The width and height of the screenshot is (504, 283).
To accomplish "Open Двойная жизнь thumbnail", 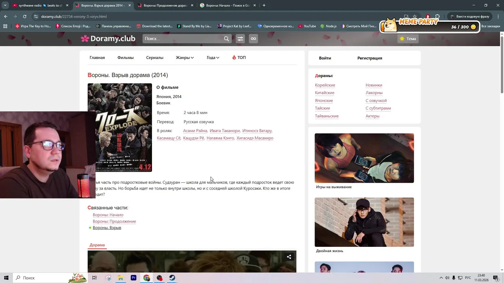I will pyautogui.click(x=364, y=222).
